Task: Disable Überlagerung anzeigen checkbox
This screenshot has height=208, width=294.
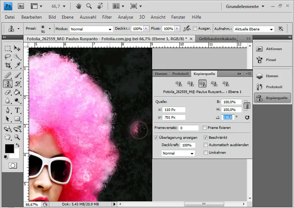Action: (x=156, y=138)
